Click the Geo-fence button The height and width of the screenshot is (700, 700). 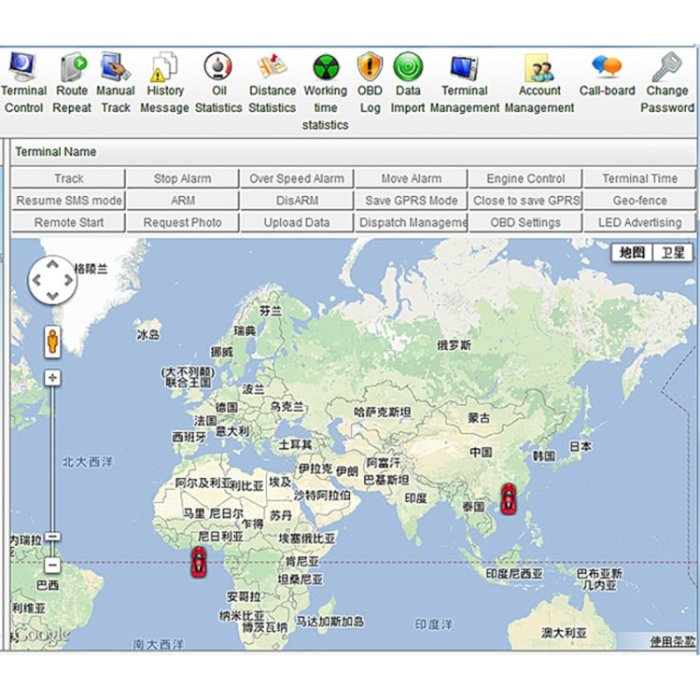click(639, 201)
